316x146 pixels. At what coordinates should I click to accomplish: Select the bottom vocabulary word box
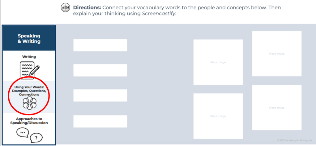click(x=100, y=121)
